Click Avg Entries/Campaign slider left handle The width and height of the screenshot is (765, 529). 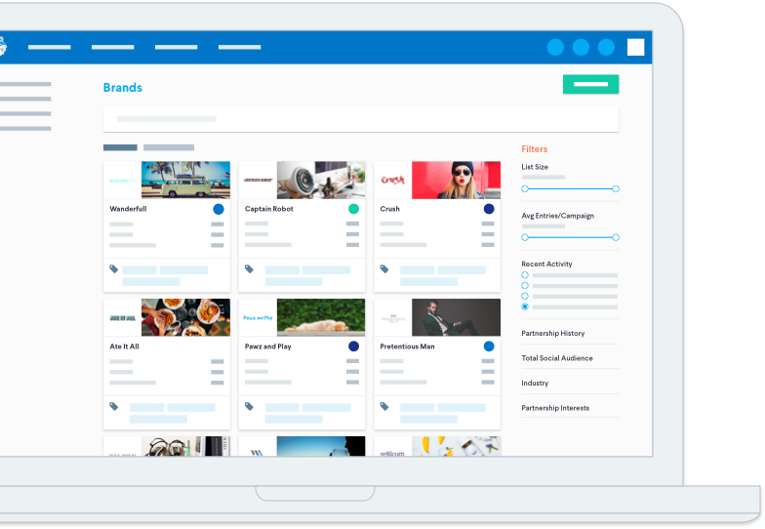point(525,238)
